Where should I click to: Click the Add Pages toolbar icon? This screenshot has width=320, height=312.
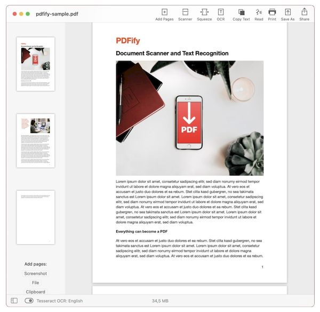coord(164,12)
